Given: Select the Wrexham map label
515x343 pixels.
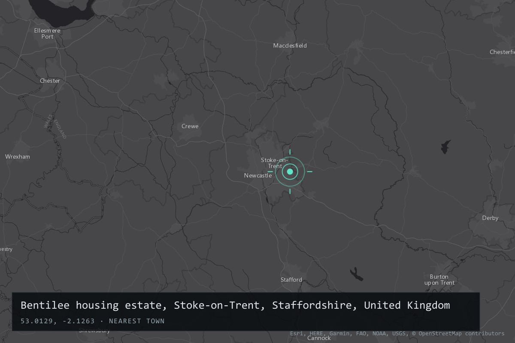Looking at the screenshot, I should point(18,156).
